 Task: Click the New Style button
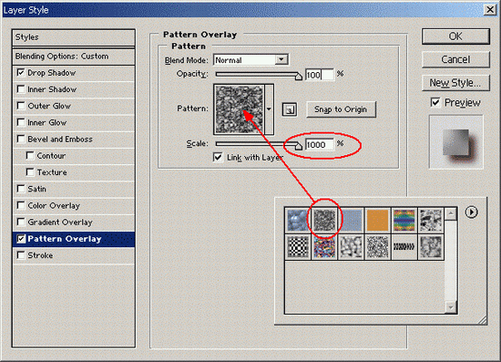(455, 83)
